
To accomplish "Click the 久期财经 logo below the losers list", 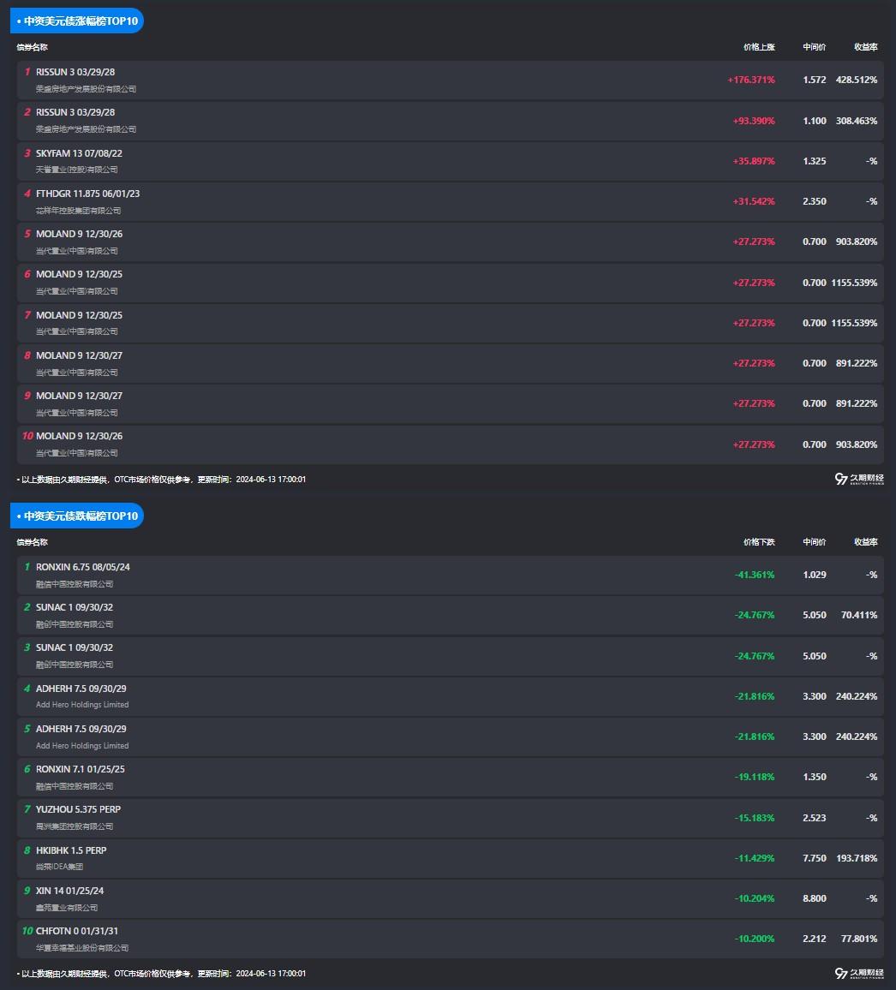I will coord(858,973).
